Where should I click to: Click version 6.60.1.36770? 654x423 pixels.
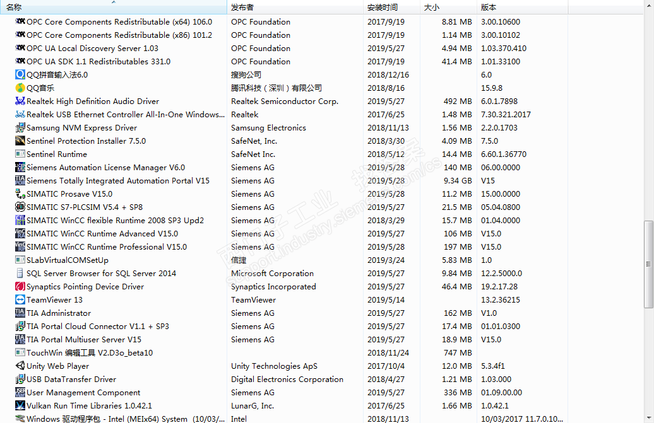tap(503, 154)
